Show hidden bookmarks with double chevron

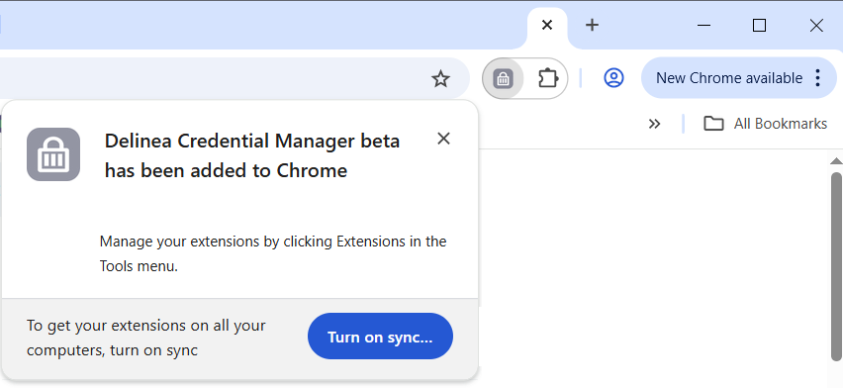(654, 124)
